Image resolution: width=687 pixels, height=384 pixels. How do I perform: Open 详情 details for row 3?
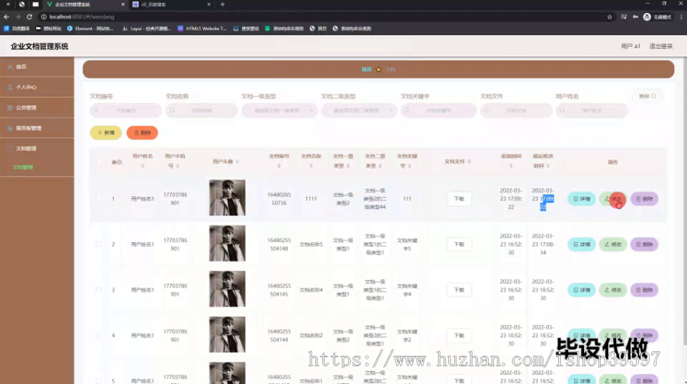click(x=582, y=290)
